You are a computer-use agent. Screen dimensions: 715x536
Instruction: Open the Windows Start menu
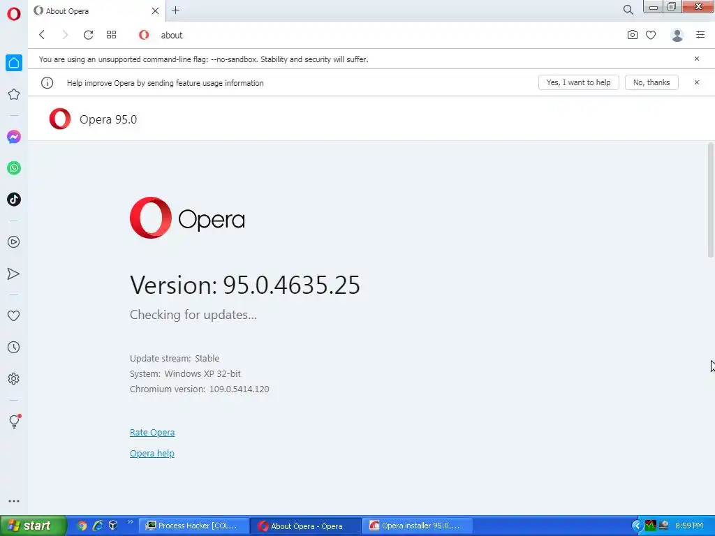tap(33, 526)
